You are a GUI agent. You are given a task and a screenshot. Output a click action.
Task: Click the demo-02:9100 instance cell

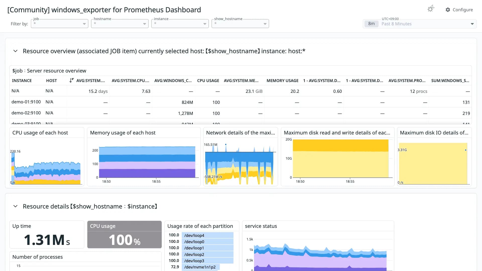[x=26, y=113]
